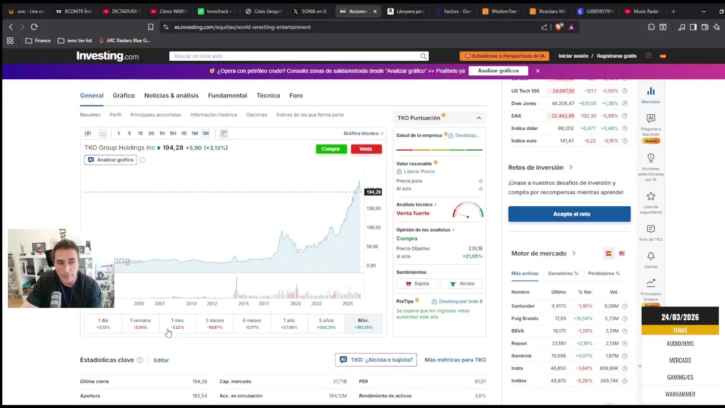The width and height of the screenshot is (725, 408).
Task: Expand Motor de mercado chevron
Action: pos(574,253)
